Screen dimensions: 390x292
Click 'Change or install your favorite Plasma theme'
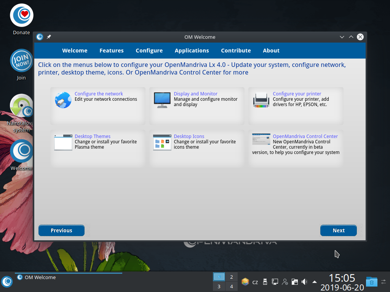point(106,144)
